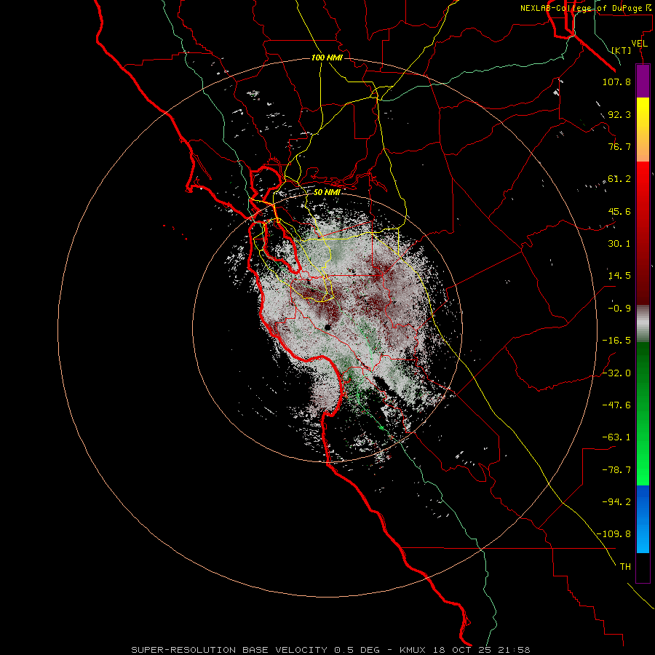Click the 61.2 velocity scale value
Image resolution: width=655 pixels, height=655 pixels.
coord(619,179)
